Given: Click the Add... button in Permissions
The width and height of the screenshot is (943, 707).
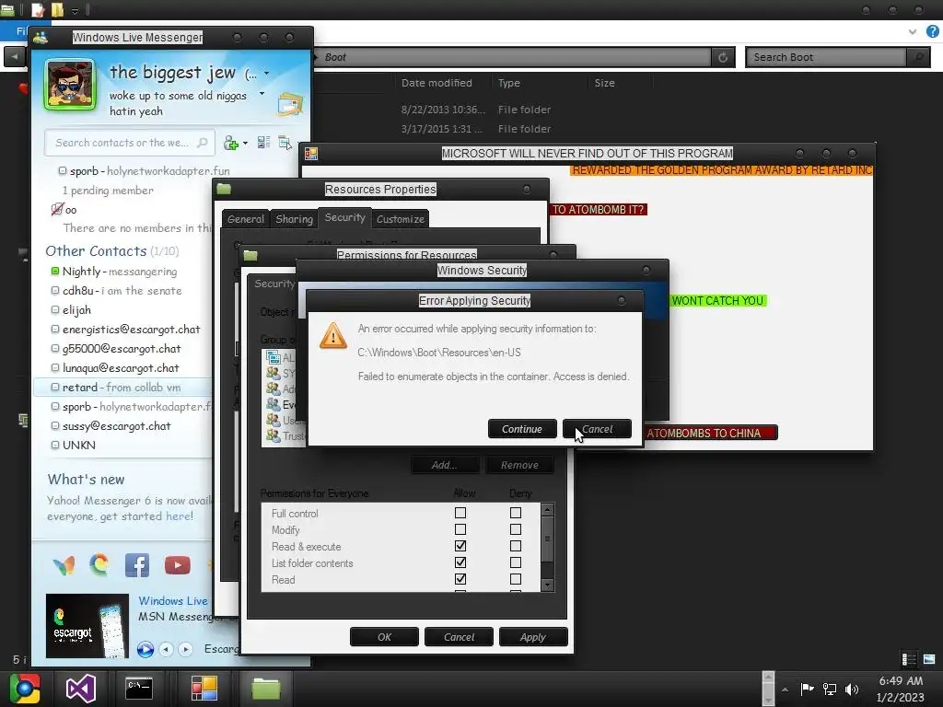Looking at the screenshot, I should point(445,465).
